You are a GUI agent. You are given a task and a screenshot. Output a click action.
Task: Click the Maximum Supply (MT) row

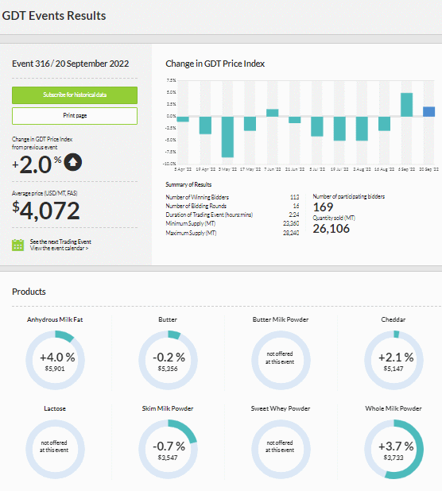pyautogui.click(x=232, y=233)
